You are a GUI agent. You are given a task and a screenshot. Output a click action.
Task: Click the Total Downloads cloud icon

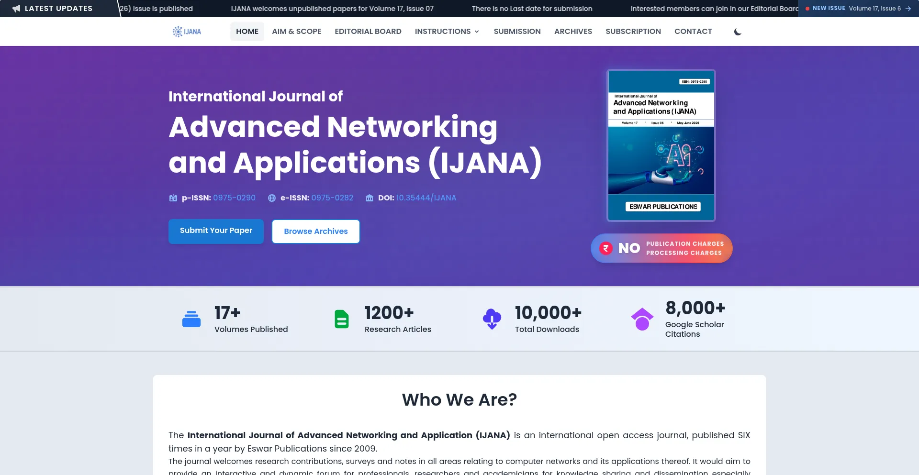492,319
